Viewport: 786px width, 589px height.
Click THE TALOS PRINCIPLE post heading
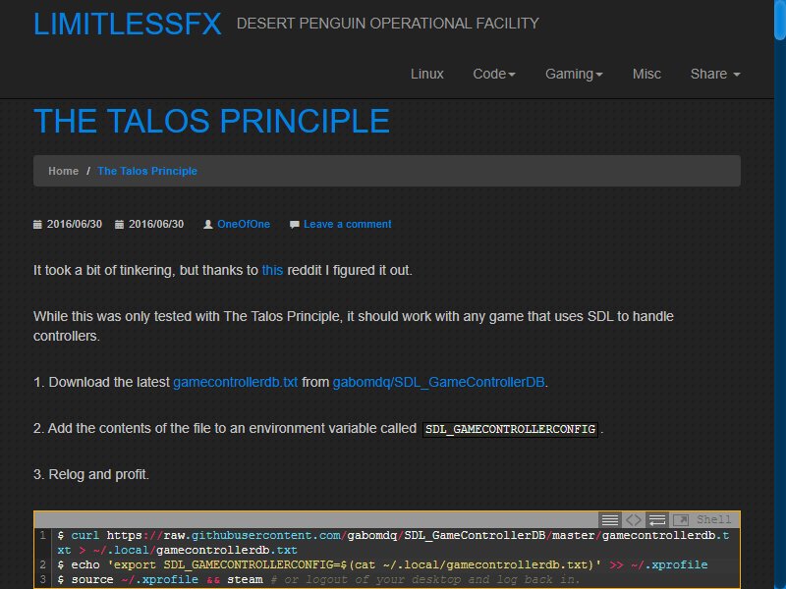pyautogui.click(x=211, y=121)
